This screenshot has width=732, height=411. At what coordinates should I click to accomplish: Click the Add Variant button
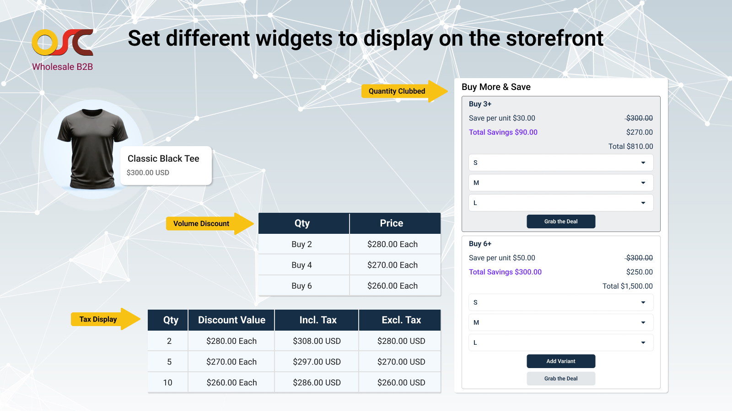coord(561,361)
